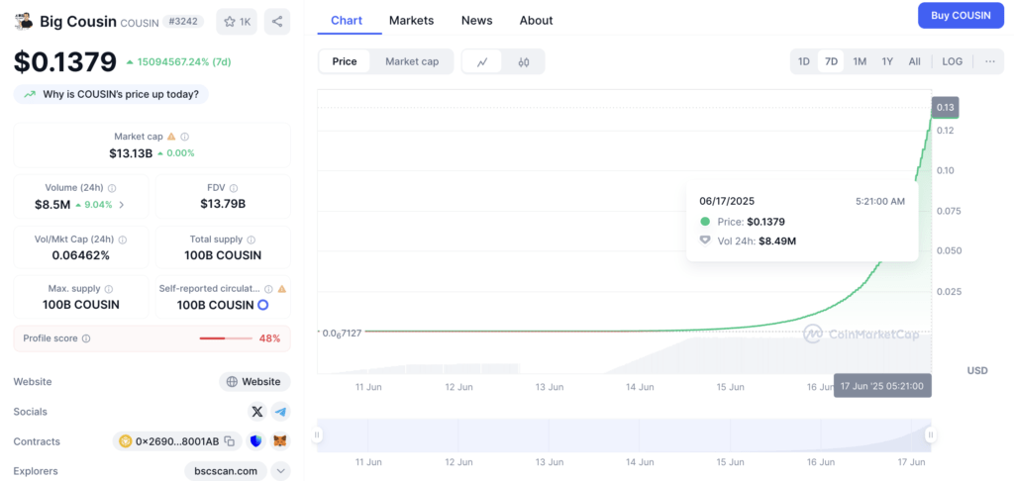1014x481 pixels.
Task: Open the bscscan.com explorer link
Action: pyautogui.click(x=226, y=471)
